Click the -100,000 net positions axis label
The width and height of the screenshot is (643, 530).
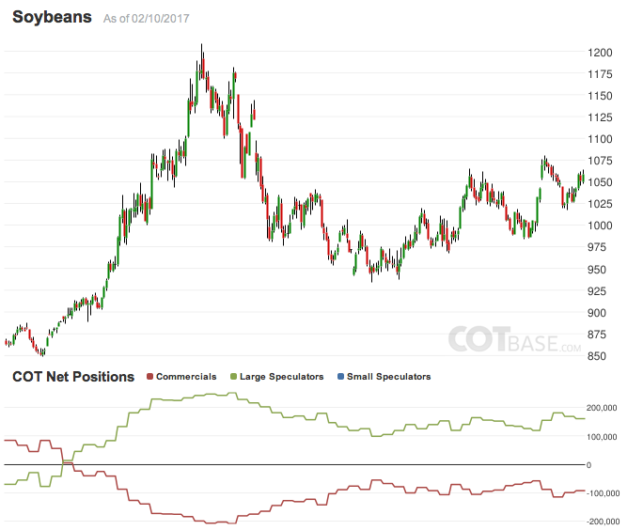pyautogui.click(x=603, y=493)
